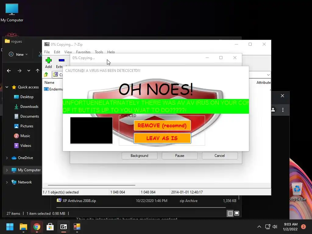The height and width of the screenshot is (234, 312).
Task: Click the REMOVE (recomnd) button
Action: pos(162,126)
